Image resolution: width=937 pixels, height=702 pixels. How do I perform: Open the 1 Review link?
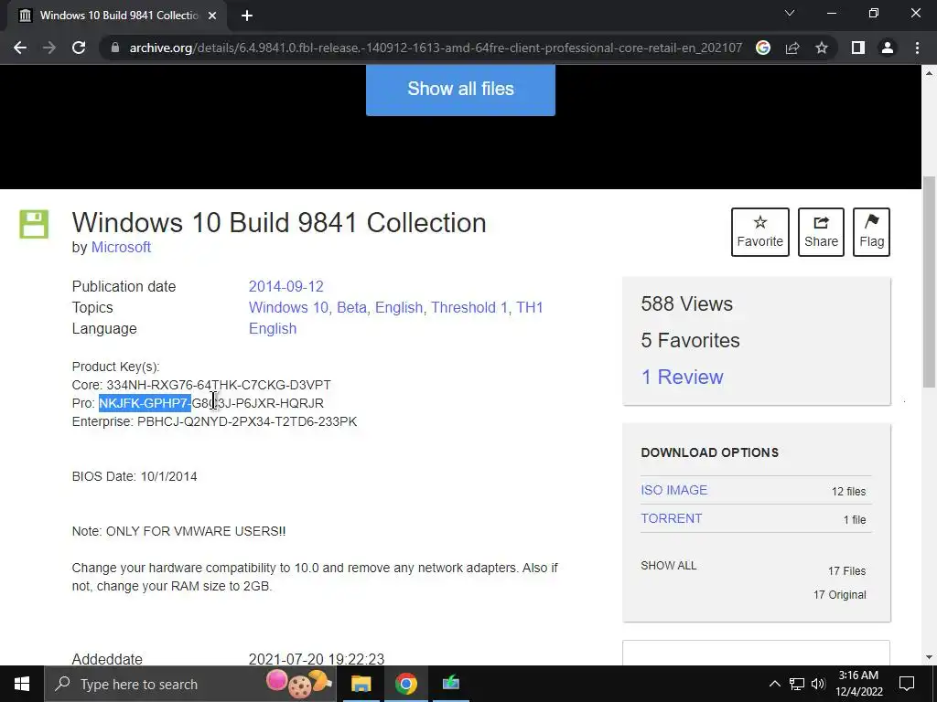pyautogui.click(x=682, y=378)
